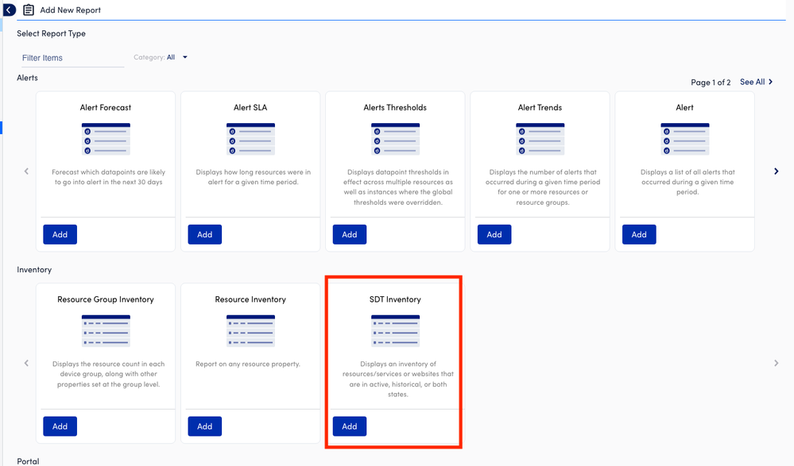The width and height of the screenshot is (794, 466).
Task: Select the Resource Inventory card thumbnail
Action: click(250, 331)
